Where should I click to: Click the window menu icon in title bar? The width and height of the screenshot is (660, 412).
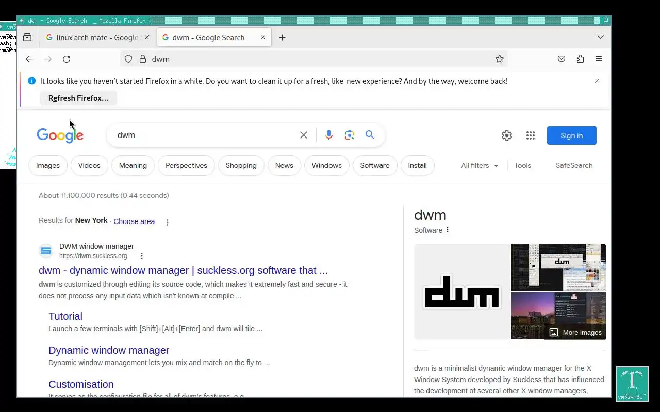21,21
